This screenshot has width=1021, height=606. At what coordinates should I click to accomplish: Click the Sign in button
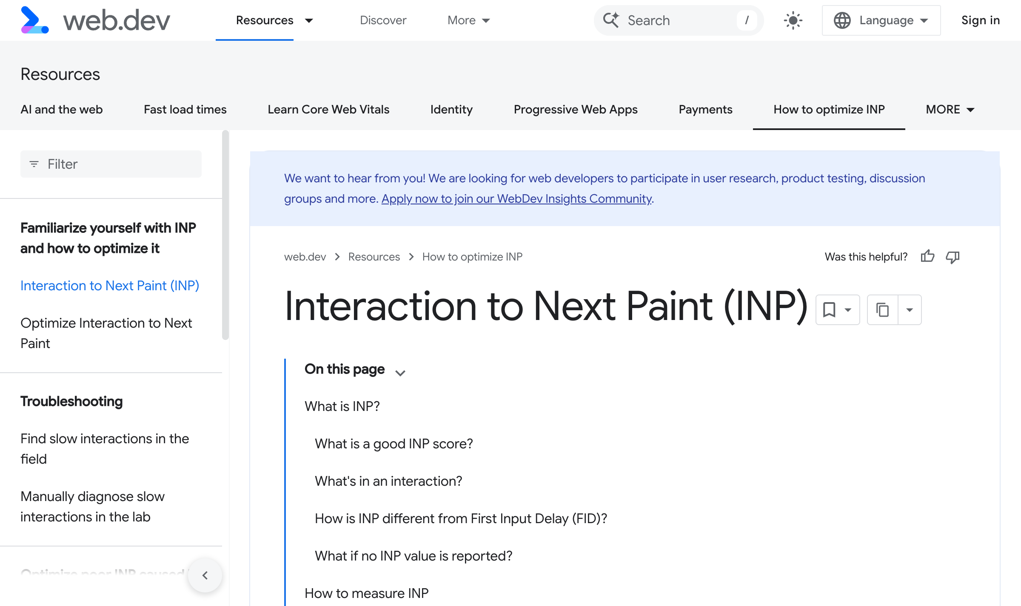(981, 20)
